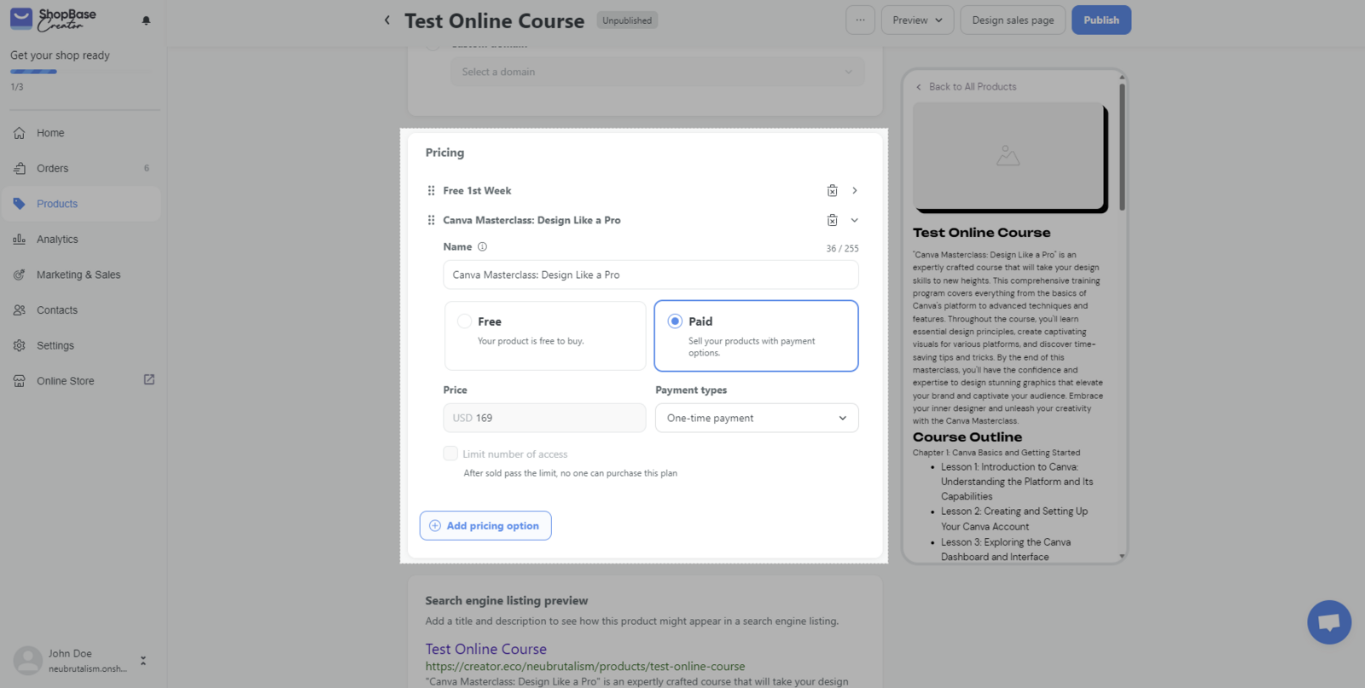Open the Test Online Course search preview link
The height and width of the screenshot is (688, 1365).
pyautogui.click(x=486, y=649)
